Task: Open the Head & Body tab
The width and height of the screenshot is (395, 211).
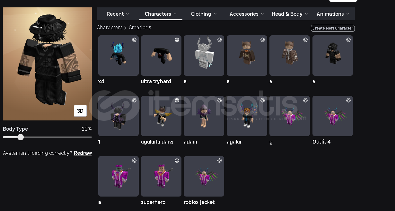Action: point(290,14)
